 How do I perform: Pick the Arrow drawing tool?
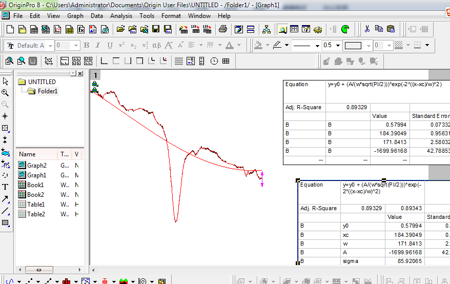click(5, 199)
